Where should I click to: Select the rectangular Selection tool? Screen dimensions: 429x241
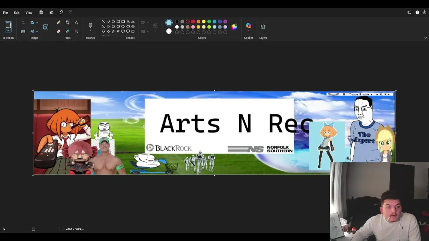[x=8, y=25]
